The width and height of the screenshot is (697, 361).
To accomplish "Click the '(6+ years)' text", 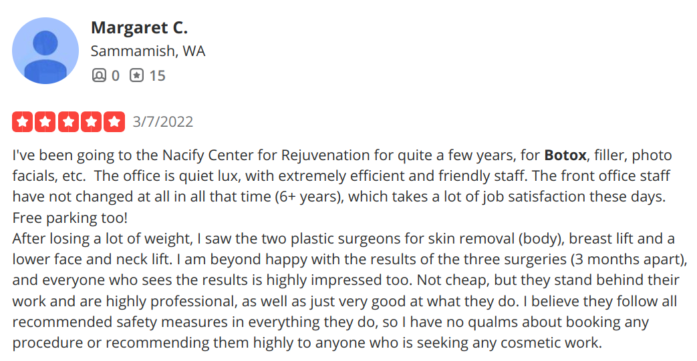I will [309, 197].
